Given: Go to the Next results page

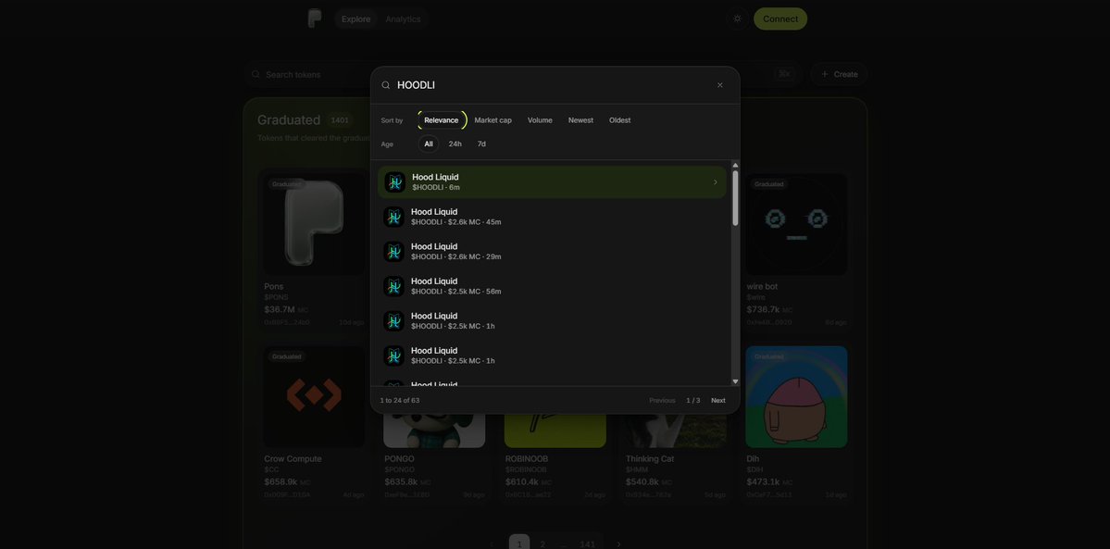Looking at the screenshot, I should [x=717, y=400].
